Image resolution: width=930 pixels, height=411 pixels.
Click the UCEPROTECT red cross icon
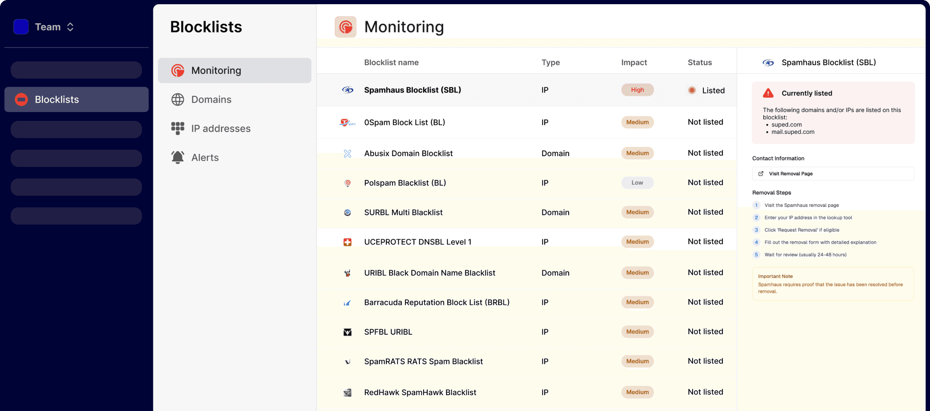pos(348,242)
